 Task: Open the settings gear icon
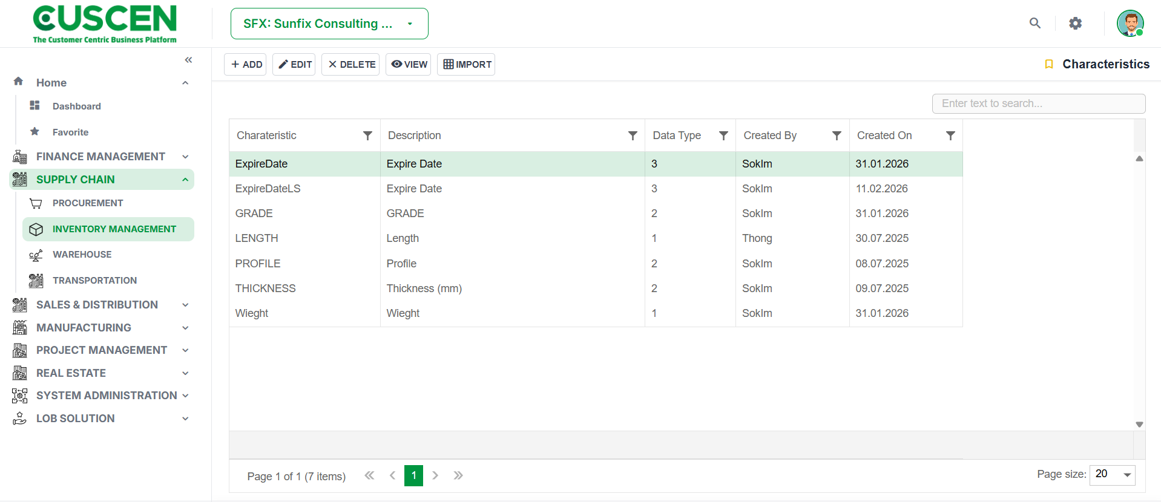1075,24
